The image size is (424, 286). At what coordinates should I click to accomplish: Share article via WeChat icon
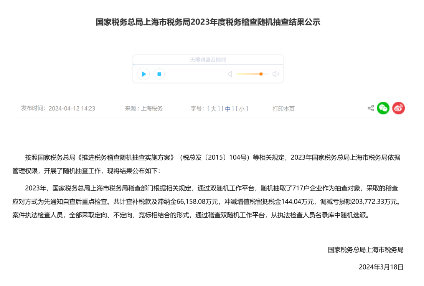[383, 108]
